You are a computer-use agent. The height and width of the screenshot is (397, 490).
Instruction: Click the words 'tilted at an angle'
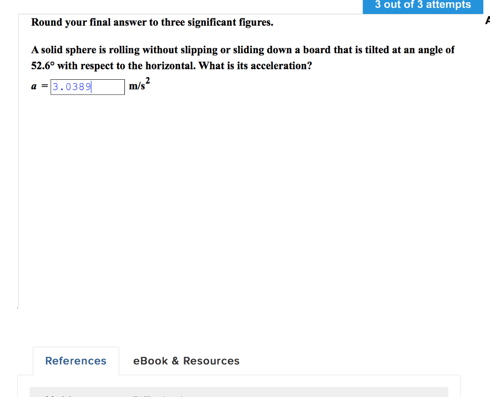point(407,50)
